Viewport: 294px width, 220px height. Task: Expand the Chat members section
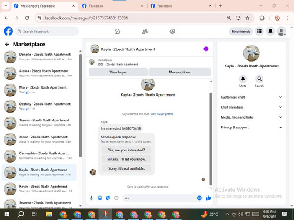(252, 107)
